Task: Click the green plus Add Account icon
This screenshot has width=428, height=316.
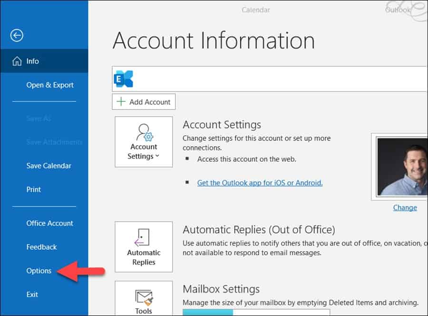Action: pyautogui.click(x=121, y=101)
